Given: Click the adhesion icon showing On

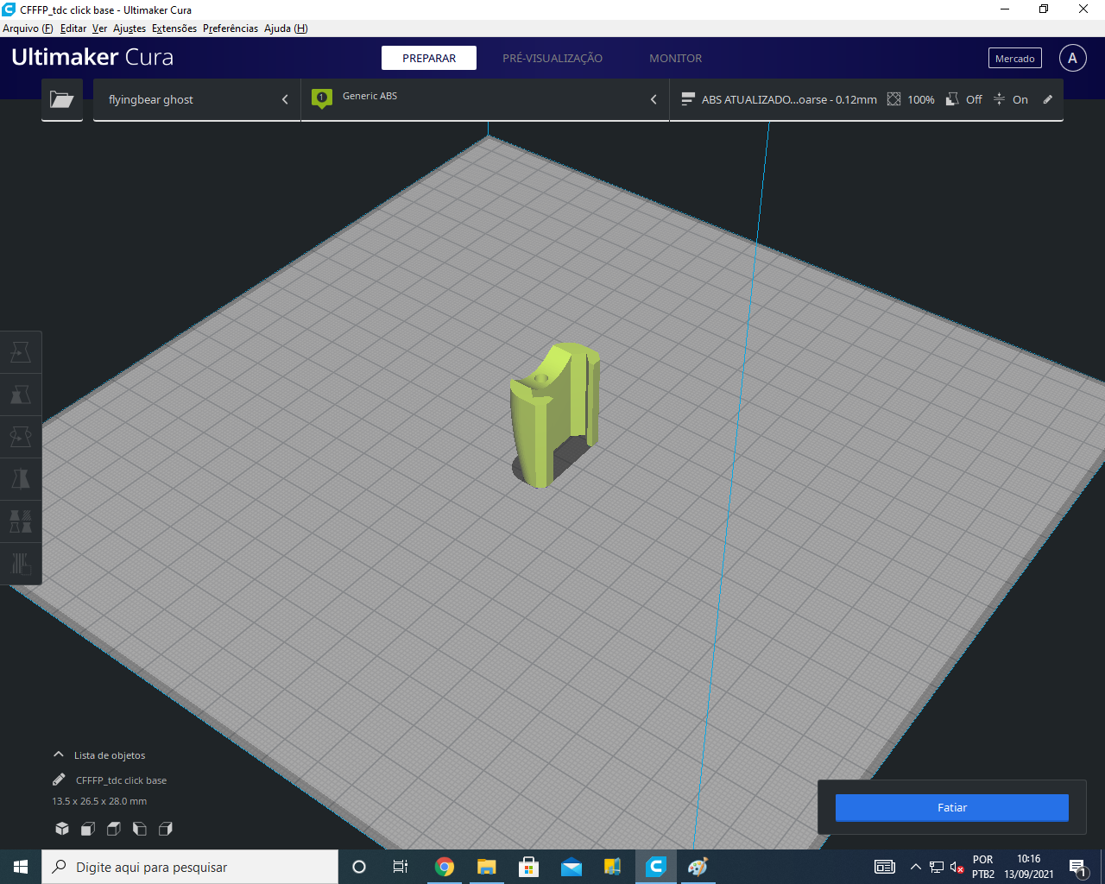Looking at the screenshot, I should [x=999, y=99].
